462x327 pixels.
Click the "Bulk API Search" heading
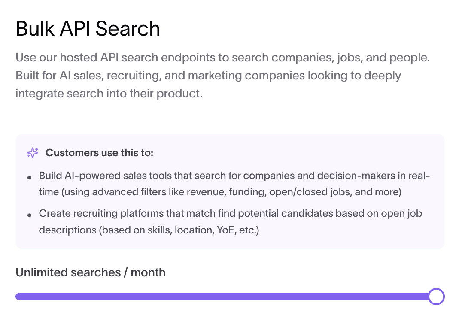coord(88,29)
